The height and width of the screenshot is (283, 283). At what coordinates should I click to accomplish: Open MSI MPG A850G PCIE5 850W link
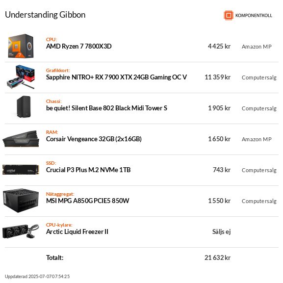click(x=87, y=201)
